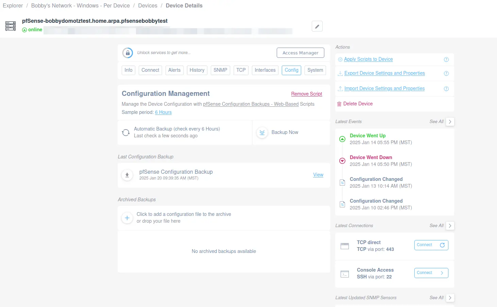Click the TCP direct window icon
Image resolution: width=497 pixels, height=307 pixels.
[345, 246]
